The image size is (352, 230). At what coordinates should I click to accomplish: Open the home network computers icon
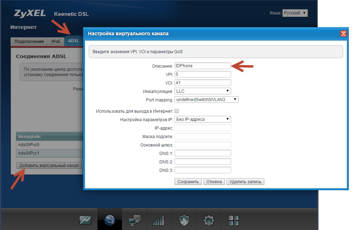pos(135,220)
